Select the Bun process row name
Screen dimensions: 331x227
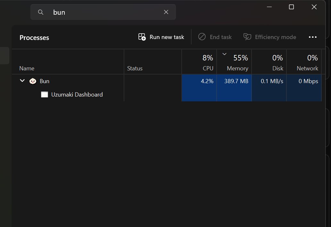(x=45, y=81)
